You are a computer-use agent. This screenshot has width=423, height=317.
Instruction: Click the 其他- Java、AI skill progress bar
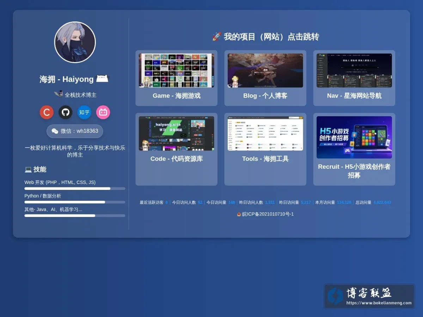tap(75, 216)
